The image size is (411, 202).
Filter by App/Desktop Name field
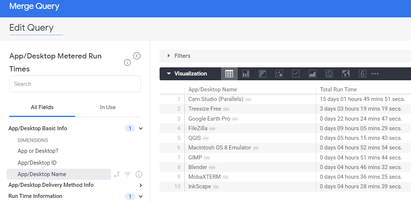128,174
